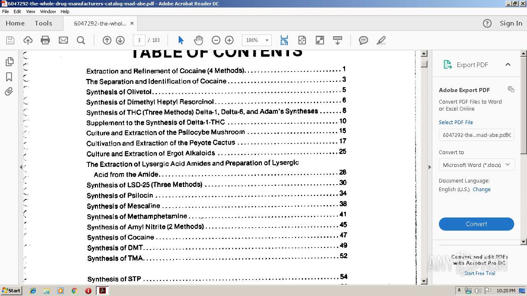527x296 pixels.
Task: Open the Convert to format dropdown
Action: pyautogui.click(x=476, y=165)
